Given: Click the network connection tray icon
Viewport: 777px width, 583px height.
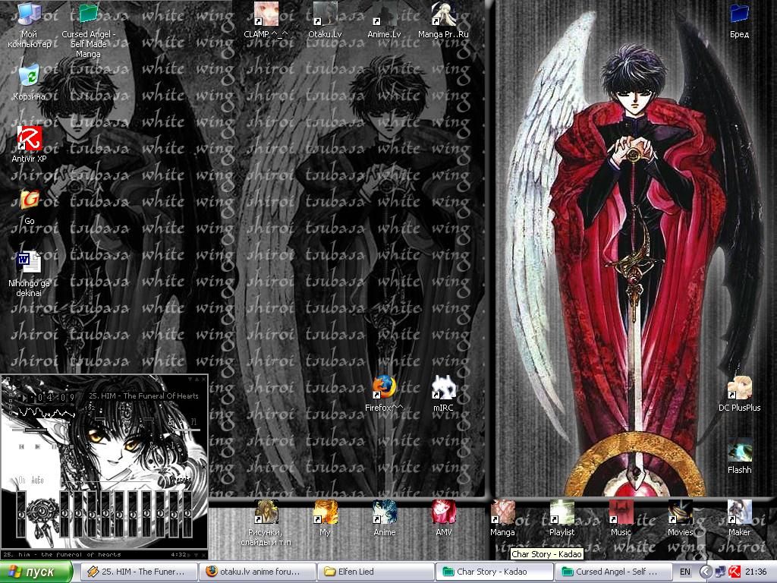Looking at the screenshot, I should pyautogui.click(x=720, y=572).
